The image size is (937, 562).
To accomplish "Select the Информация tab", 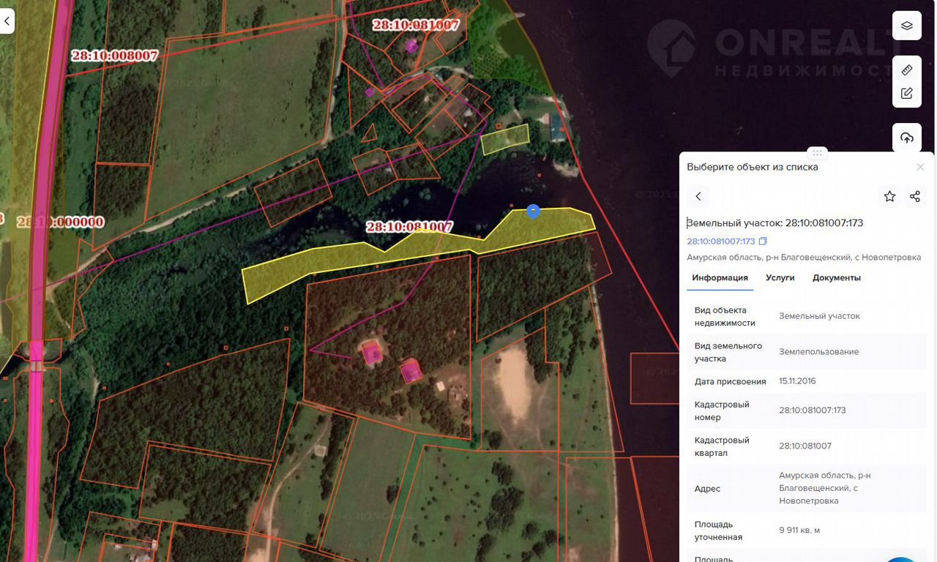I will (x=720, y=278).
